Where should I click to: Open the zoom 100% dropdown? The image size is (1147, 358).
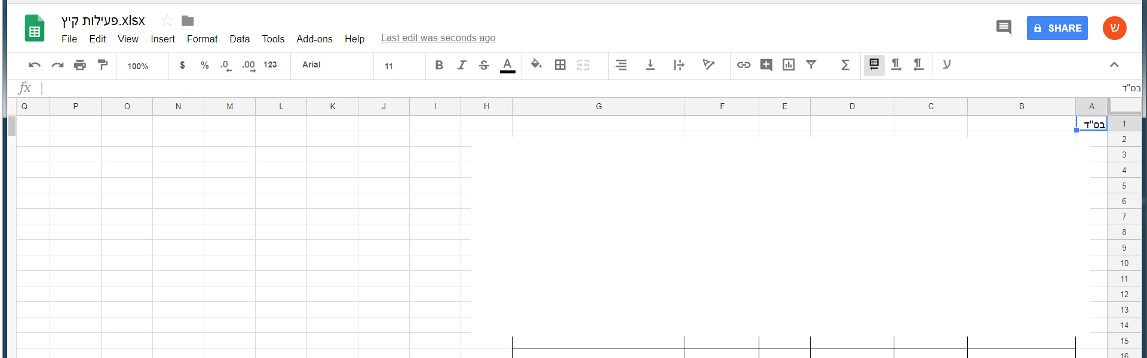point(138,66)
